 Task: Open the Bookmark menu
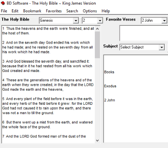tap(32, 11)
